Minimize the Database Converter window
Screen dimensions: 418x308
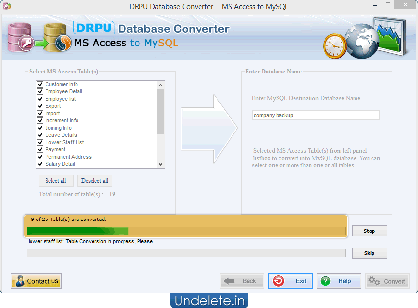click(375, 5)
